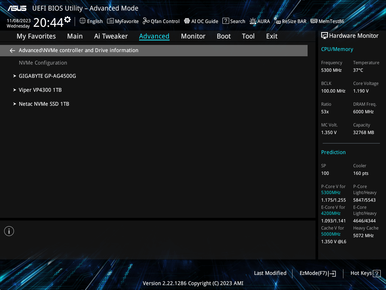Image resolution: width=386 pixels, height=290 pixels.
Task: Click the 1.190 V core voltage value
Action: tap(361, 91)
